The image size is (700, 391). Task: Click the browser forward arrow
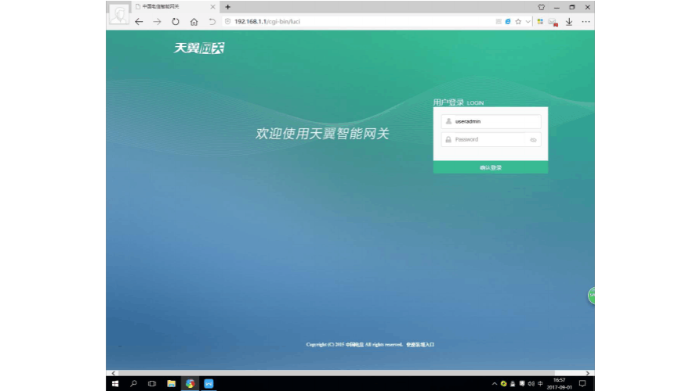[157, 21]
